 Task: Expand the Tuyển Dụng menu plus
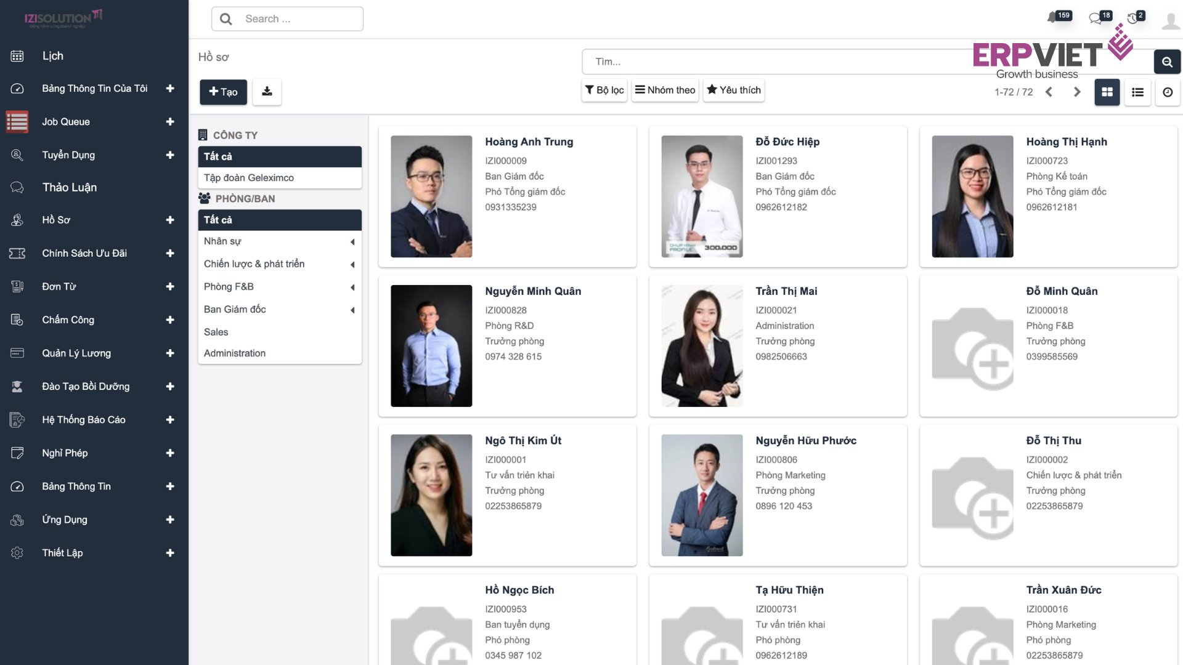coord(170,155)
